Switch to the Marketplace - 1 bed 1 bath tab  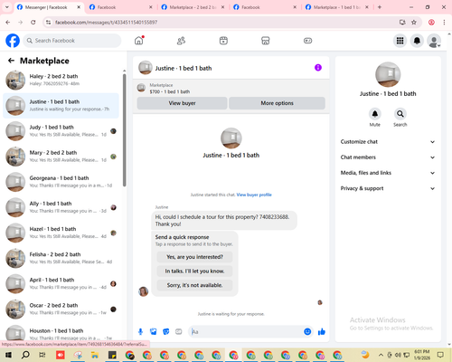337,7
